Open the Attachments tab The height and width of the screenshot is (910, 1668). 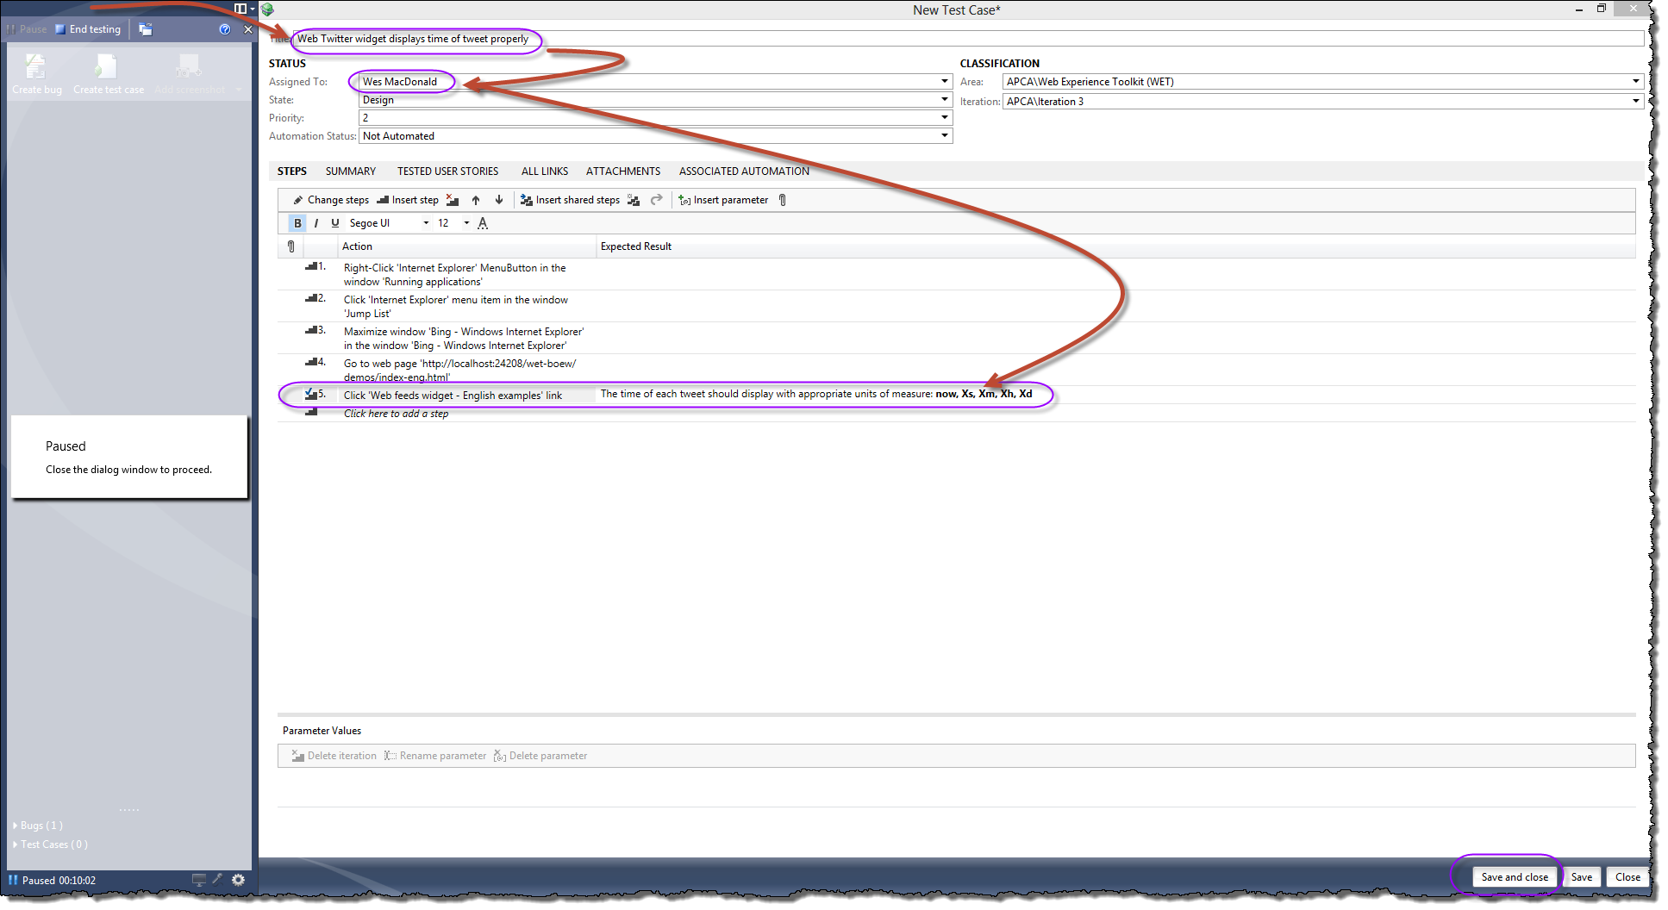622,171
